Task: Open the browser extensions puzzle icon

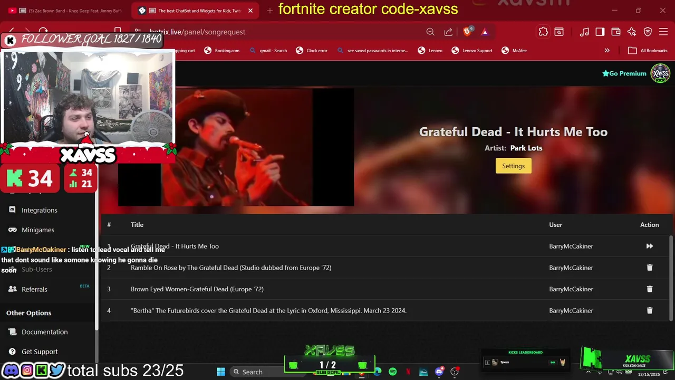Action: click(543, 32)
